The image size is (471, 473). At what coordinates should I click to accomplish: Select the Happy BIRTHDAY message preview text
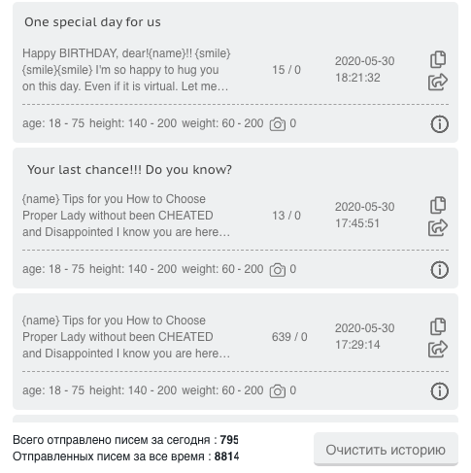126,70
